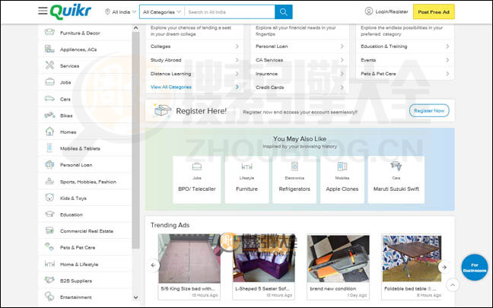This screenshot has width=493, height=308.
Task: Click the sidebar scrollbar up arrow
Action: pos(135,27)
